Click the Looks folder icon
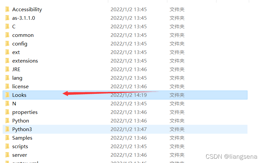Viewport: 262px width, 163px height. [7, 95]
